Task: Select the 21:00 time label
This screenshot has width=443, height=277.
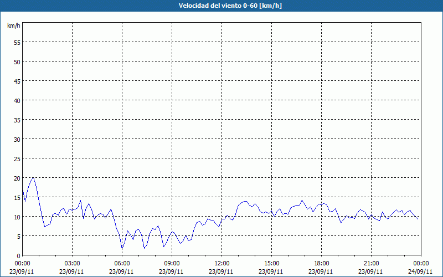Action: (x=371, y=264)
